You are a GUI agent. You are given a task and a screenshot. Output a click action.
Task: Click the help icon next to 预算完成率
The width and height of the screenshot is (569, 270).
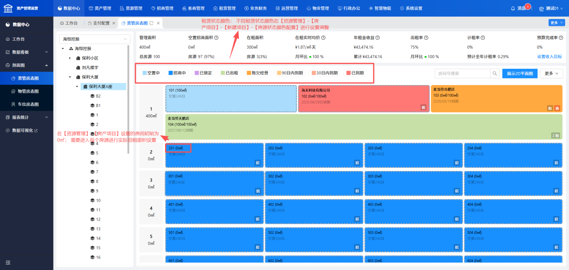560,38
